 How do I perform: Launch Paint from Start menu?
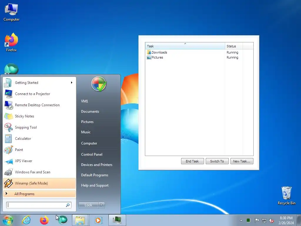tap(39, 149)
